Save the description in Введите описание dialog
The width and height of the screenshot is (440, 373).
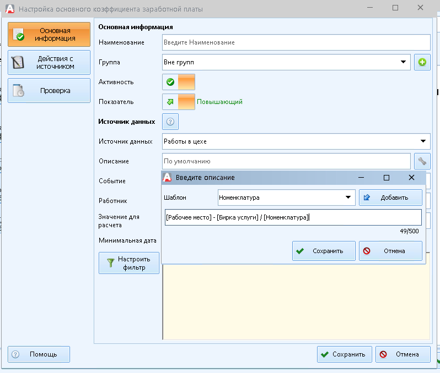324,251
